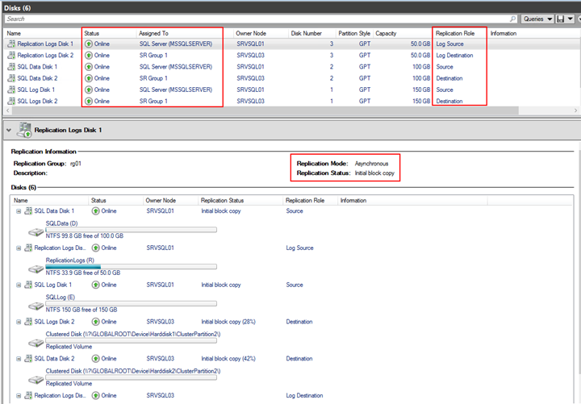
Task: Click the Online icon for SQL Logs Disk 2 in details
Action: click(95, 322)
